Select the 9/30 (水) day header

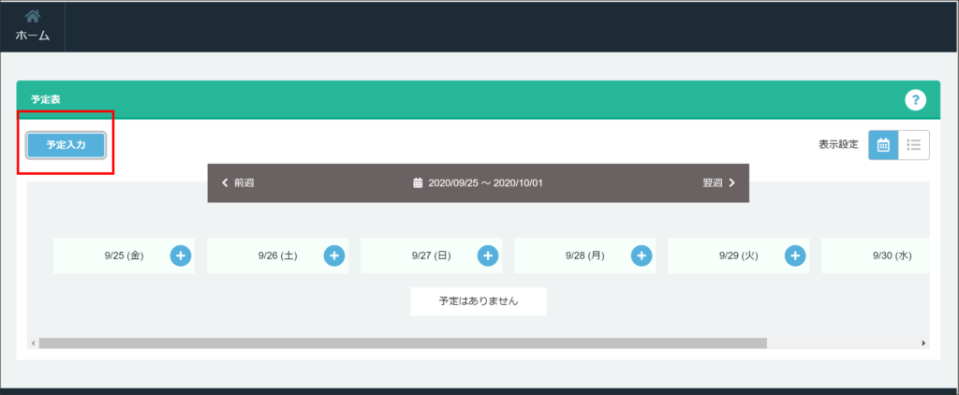coord(876,256)
